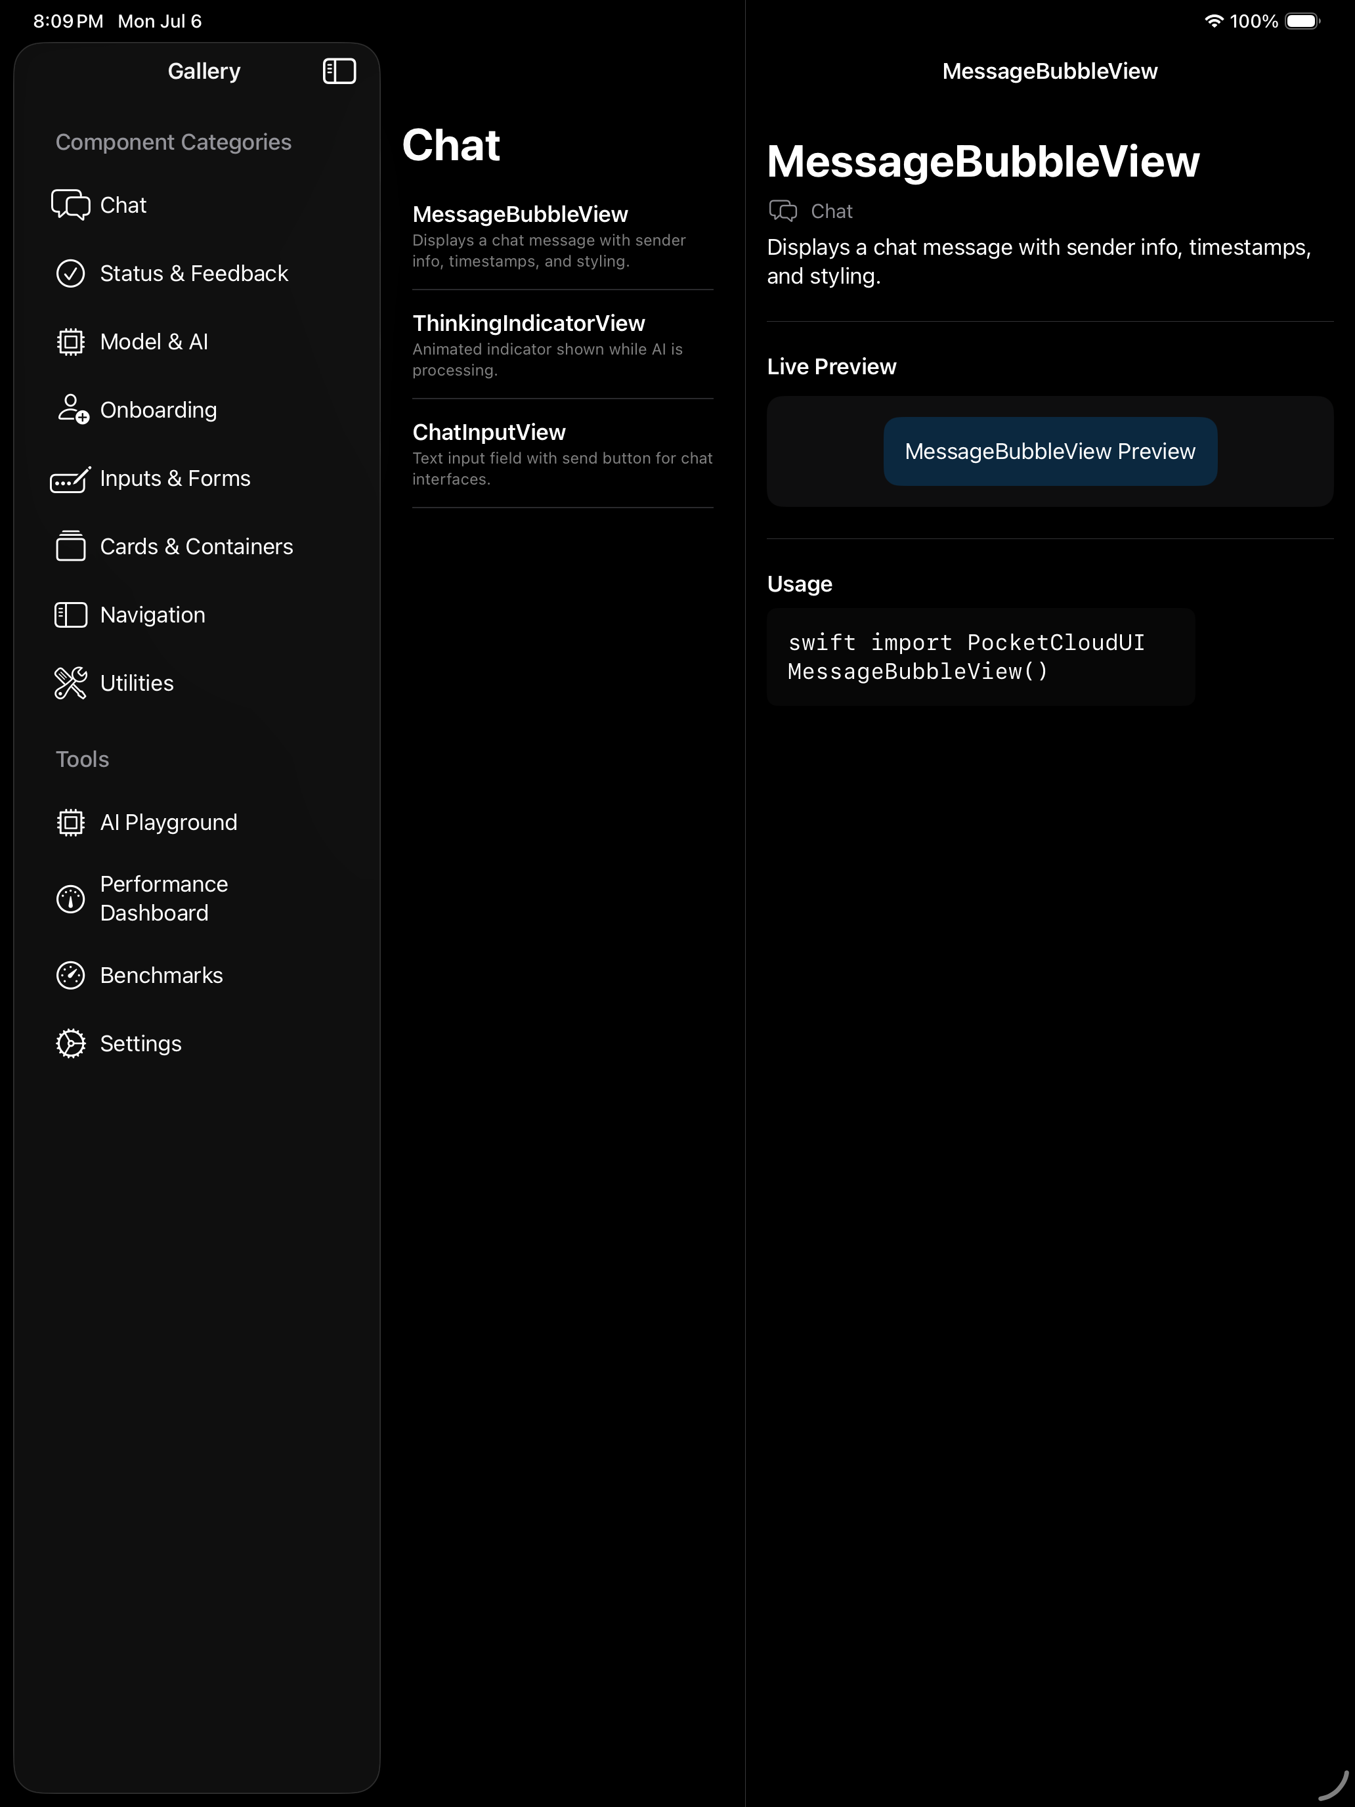This screenshot has height=1807, width=1355.
Task: Launch AI Playground tool
Action: (197, 822)
